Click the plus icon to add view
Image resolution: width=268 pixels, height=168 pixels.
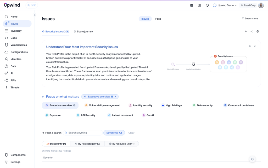tap(246, 32)
